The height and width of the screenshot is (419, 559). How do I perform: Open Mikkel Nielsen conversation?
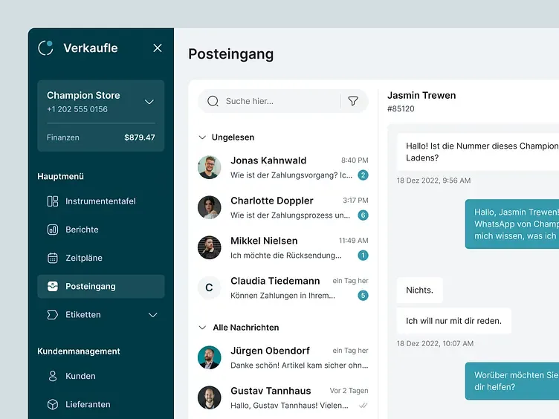[283, 247]
